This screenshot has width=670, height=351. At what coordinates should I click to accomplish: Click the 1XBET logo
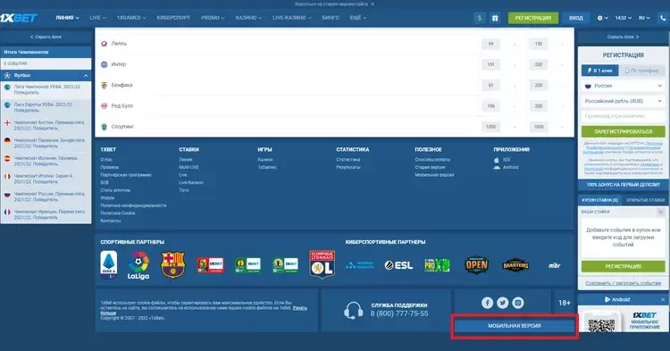[19, 18]
